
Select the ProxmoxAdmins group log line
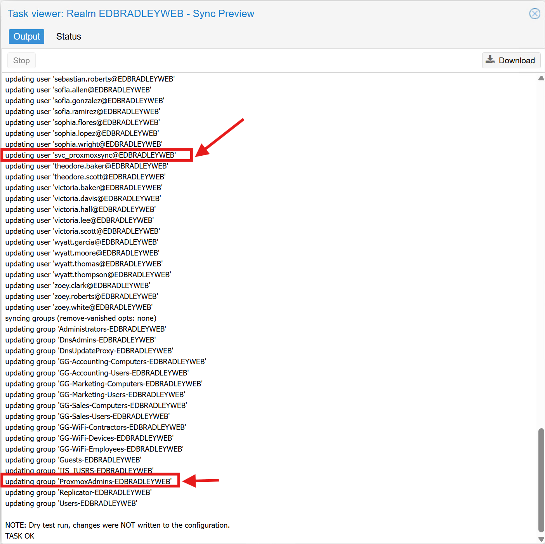89,481
